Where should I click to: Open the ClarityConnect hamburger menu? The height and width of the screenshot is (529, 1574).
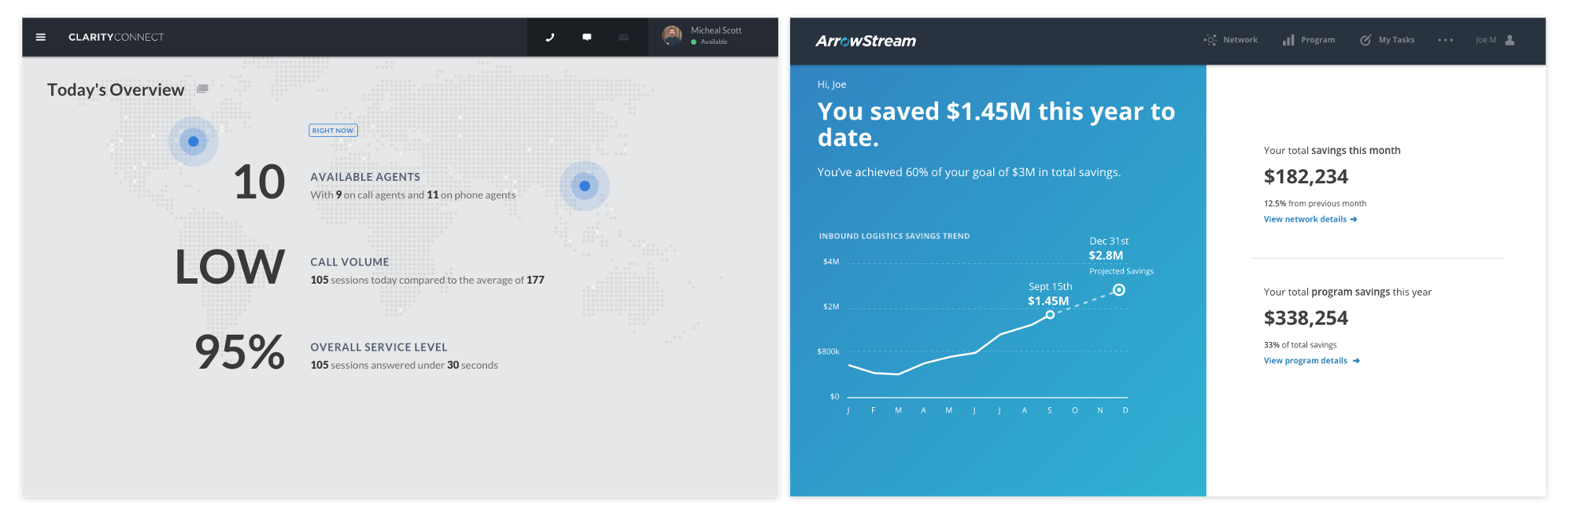pyautogui.click(x=41, y=37)
